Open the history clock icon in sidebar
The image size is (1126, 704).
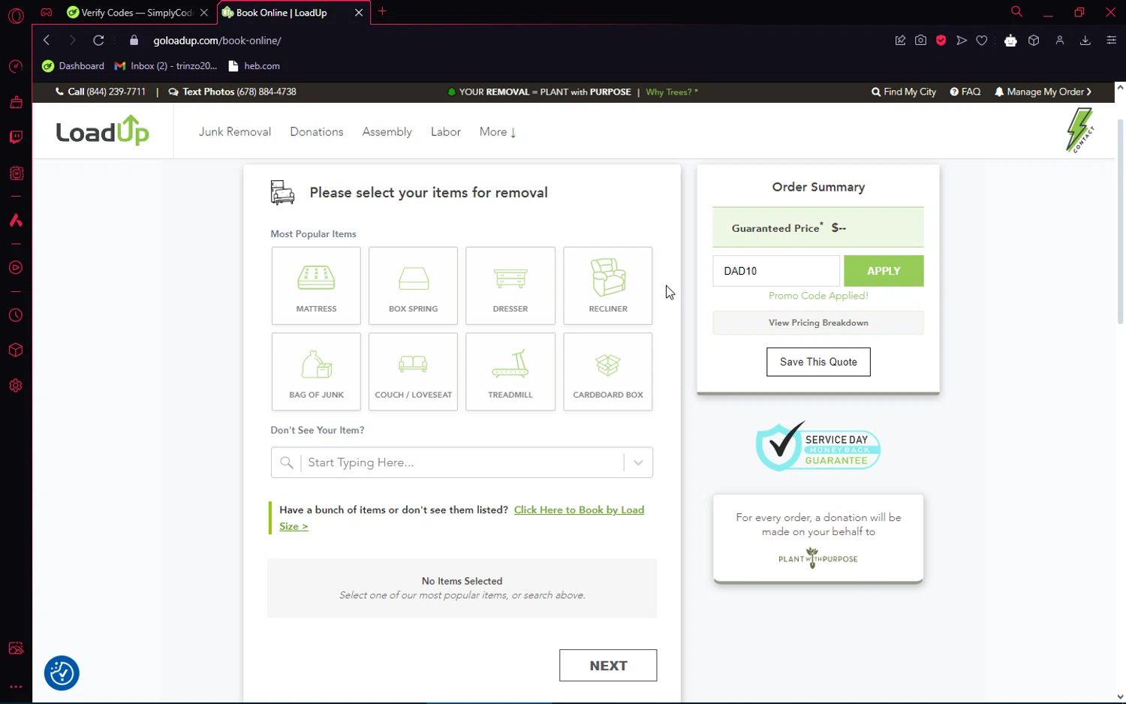[16, 315]
